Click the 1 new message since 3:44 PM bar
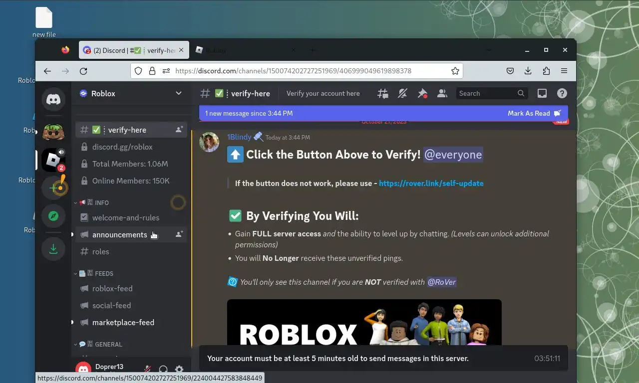 point(383,113)
